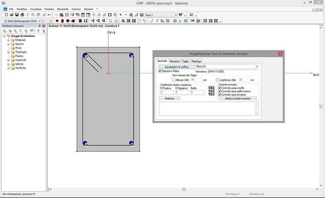
Task: Click the blue grid display icon
Action: point(186,21)
